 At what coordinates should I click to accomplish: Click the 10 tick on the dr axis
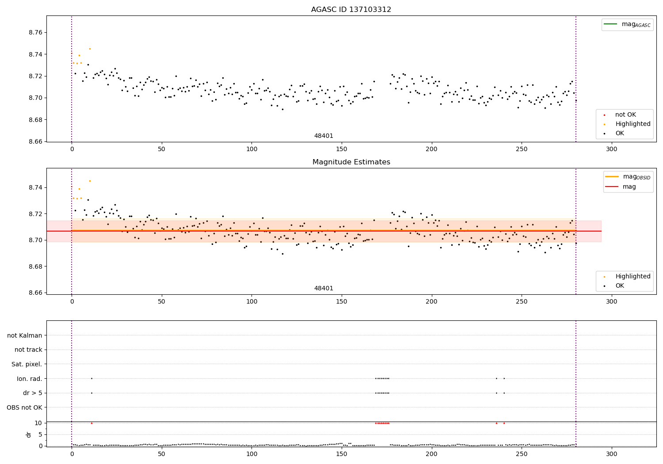coord(38,423)
